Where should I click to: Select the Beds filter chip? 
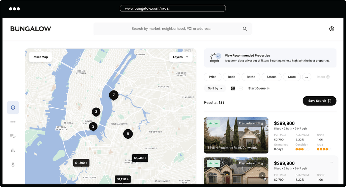[231, 77]
